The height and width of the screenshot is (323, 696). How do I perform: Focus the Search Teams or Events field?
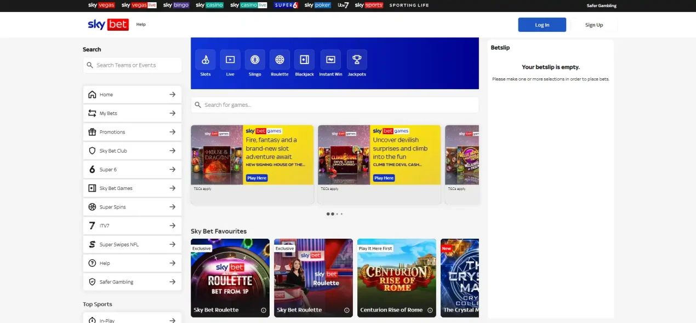[x=132, y=65]
